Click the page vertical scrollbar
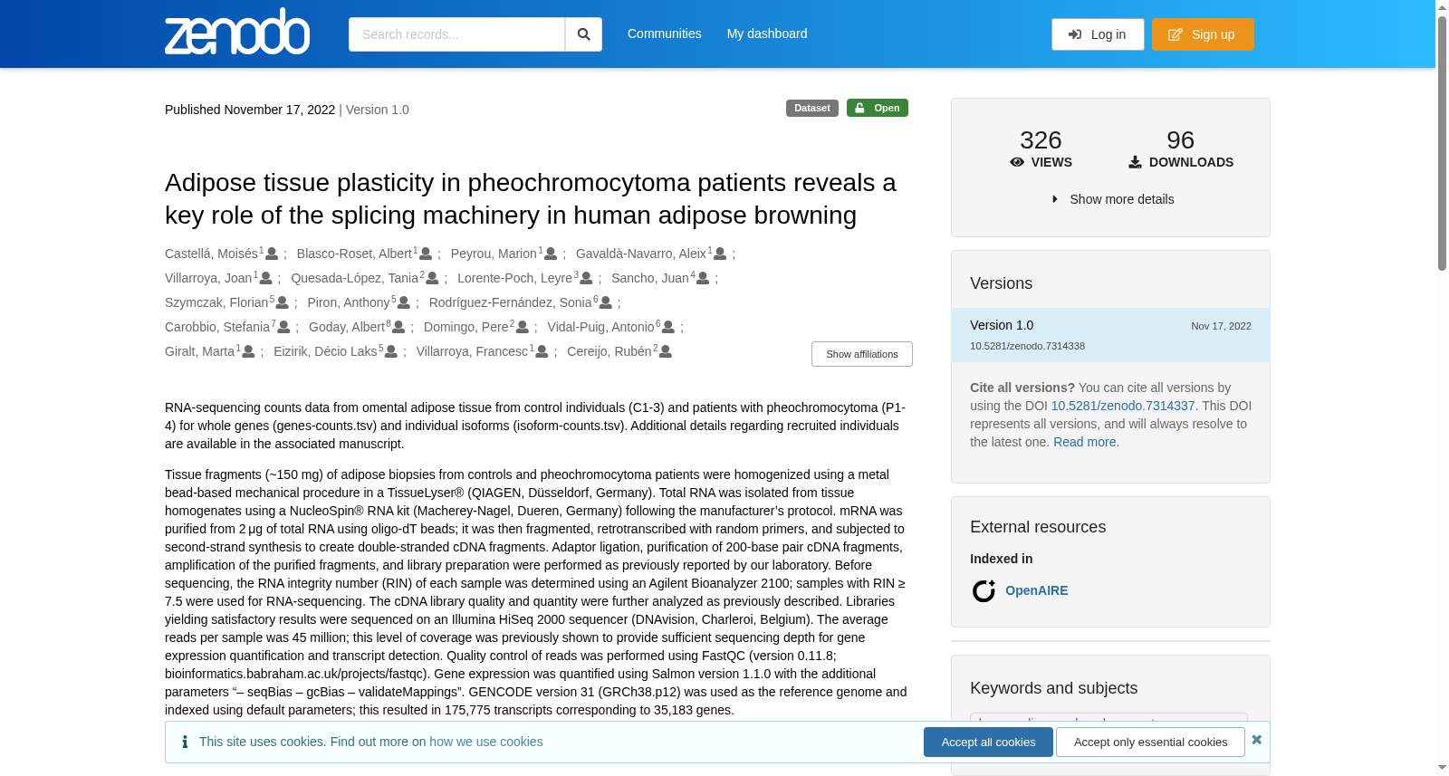1449x776 pixels. tap(1442, 388)
